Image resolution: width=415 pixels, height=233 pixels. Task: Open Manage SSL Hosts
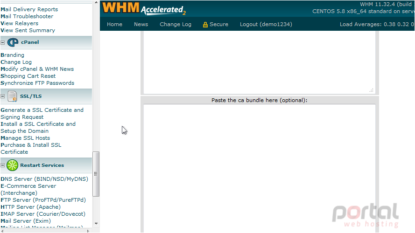pyautogui.click(x=25, y=138)
